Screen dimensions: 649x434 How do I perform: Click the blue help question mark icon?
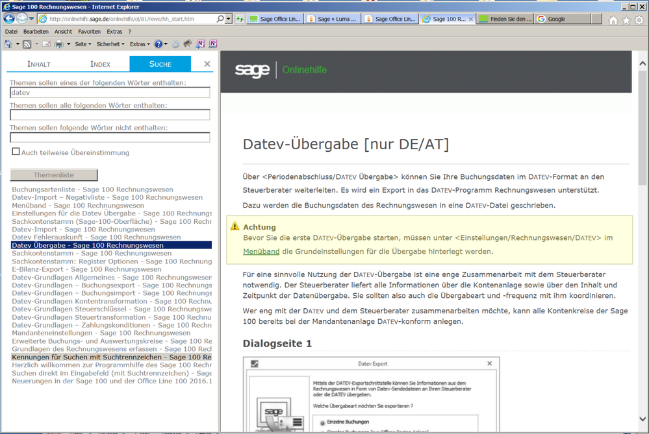tap(158, 44)
